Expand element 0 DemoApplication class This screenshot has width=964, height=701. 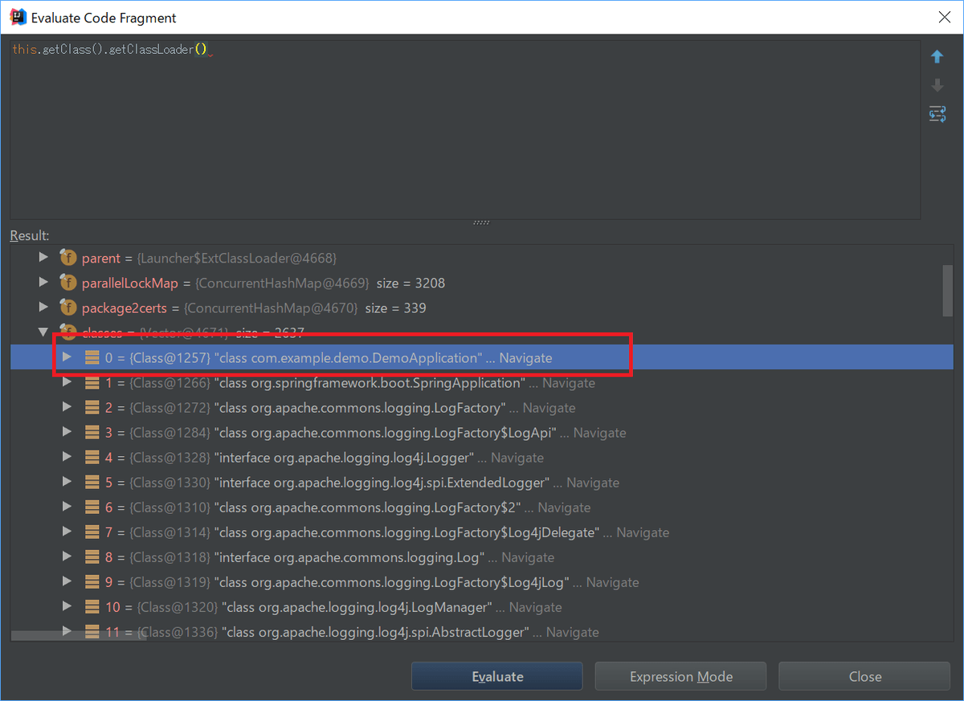[67, 357]
